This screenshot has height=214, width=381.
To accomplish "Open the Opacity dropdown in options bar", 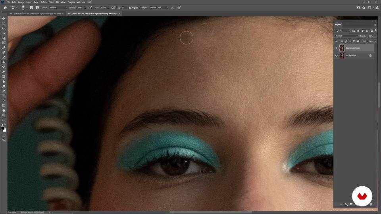I will click(x=85, y=8).
